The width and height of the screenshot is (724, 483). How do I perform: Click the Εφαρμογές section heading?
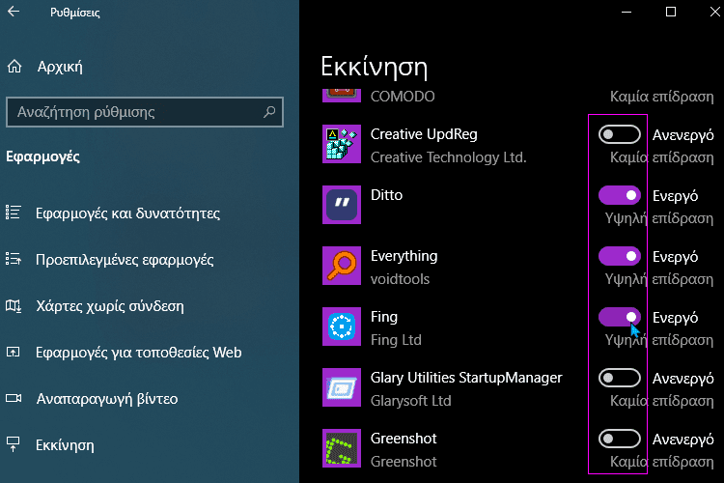(x=42, y=156)
